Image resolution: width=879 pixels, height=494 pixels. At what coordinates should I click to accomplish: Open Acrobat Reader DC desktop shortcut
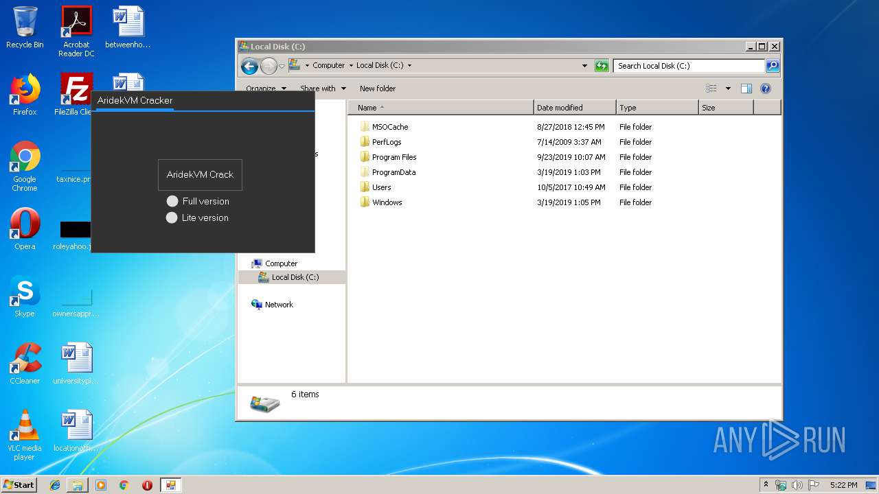click(x=76, y=32)
